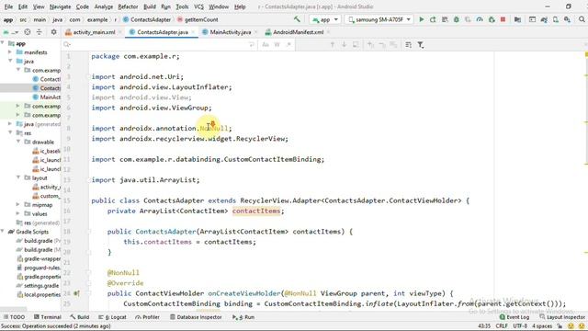Toggle Words (W) option in find bar
The height and width of the screenshot is (331, 588).
pyautogui.click(x=277, y=45)
